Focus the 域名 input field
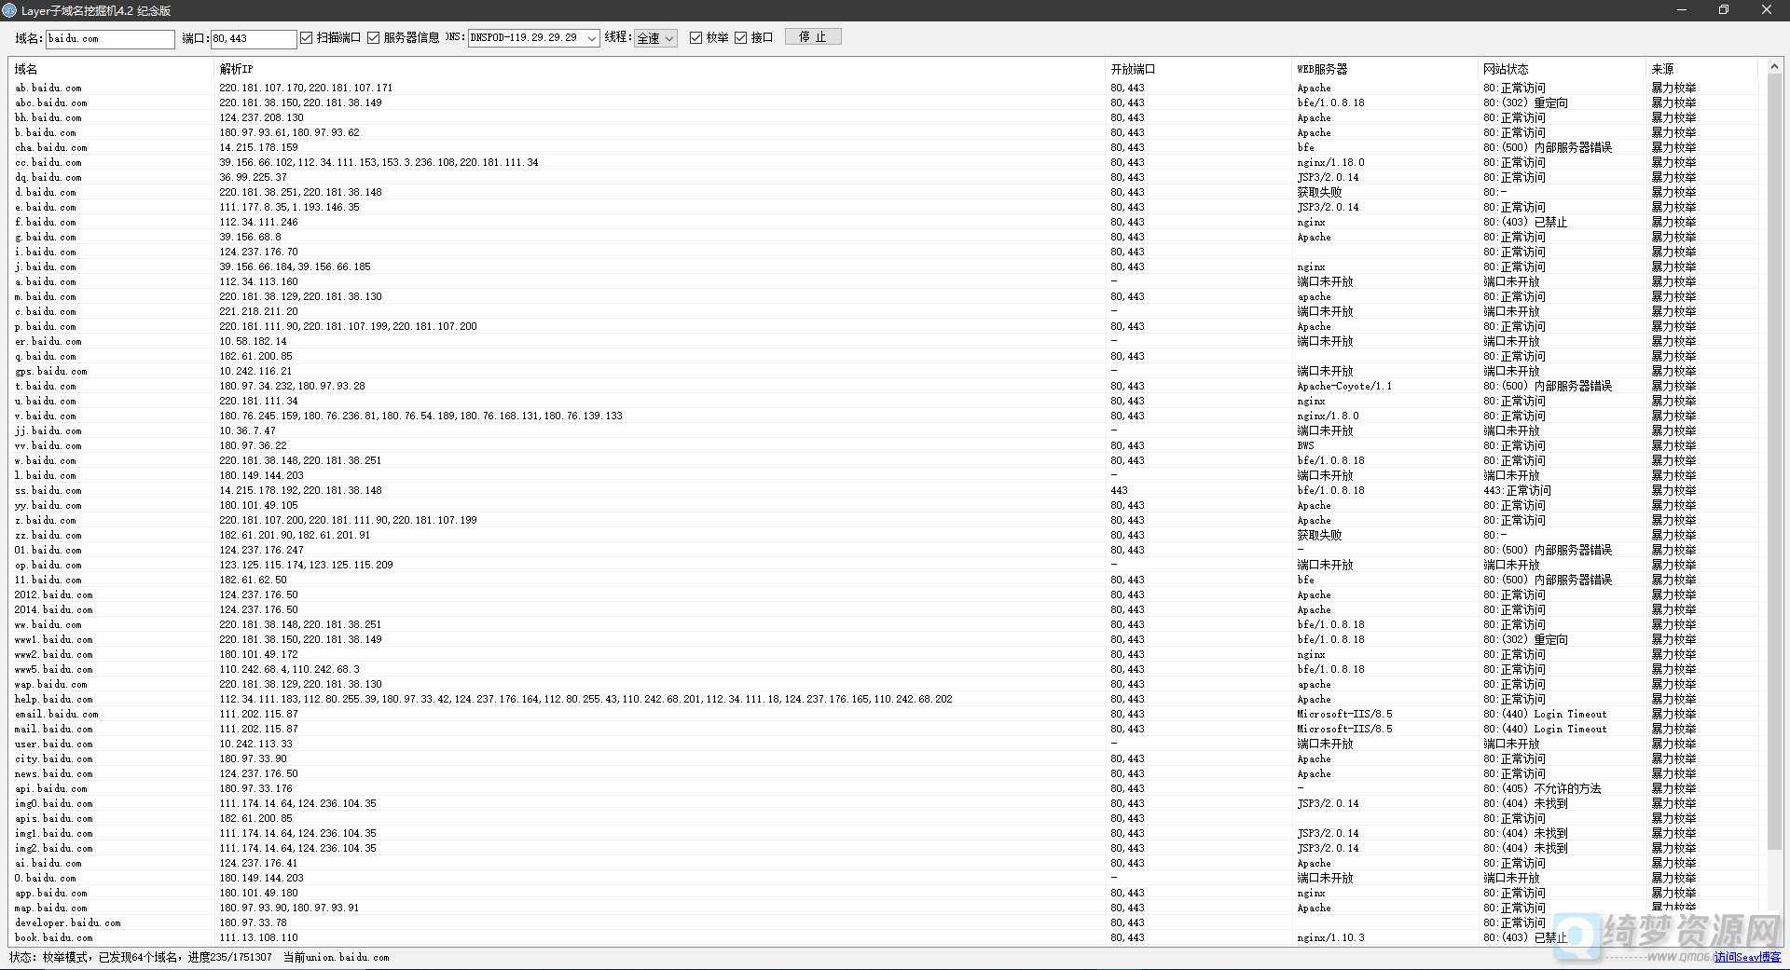Image resolution: width=1790 pixels, height=970 pixels. (x=110, y=38)
